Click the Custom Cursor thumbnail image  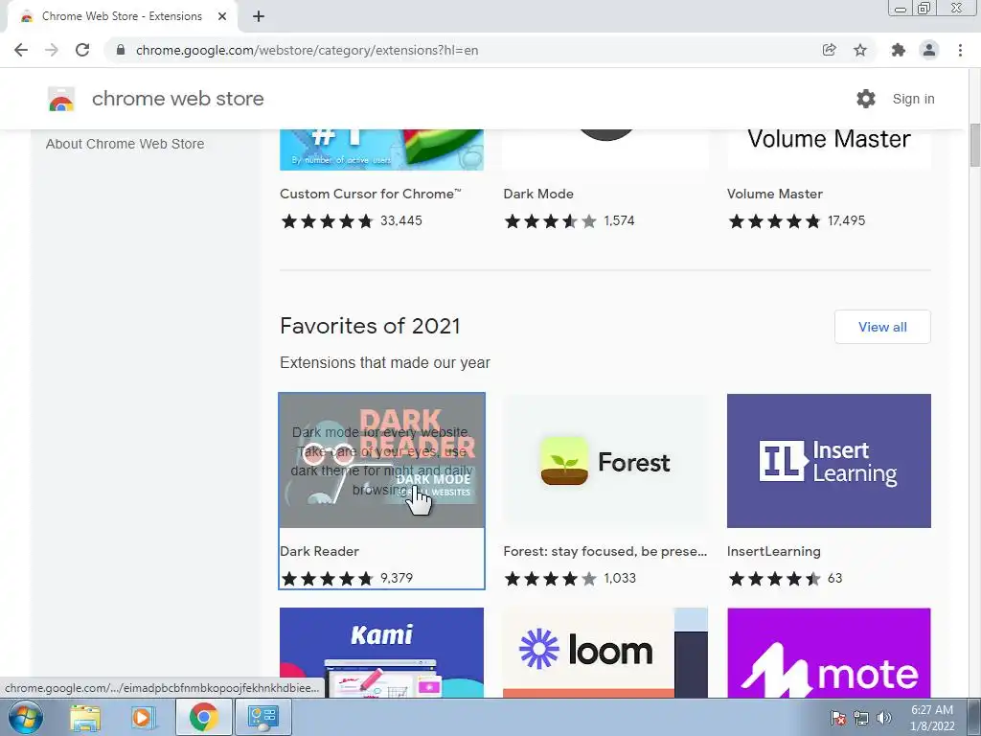[381, 149]
